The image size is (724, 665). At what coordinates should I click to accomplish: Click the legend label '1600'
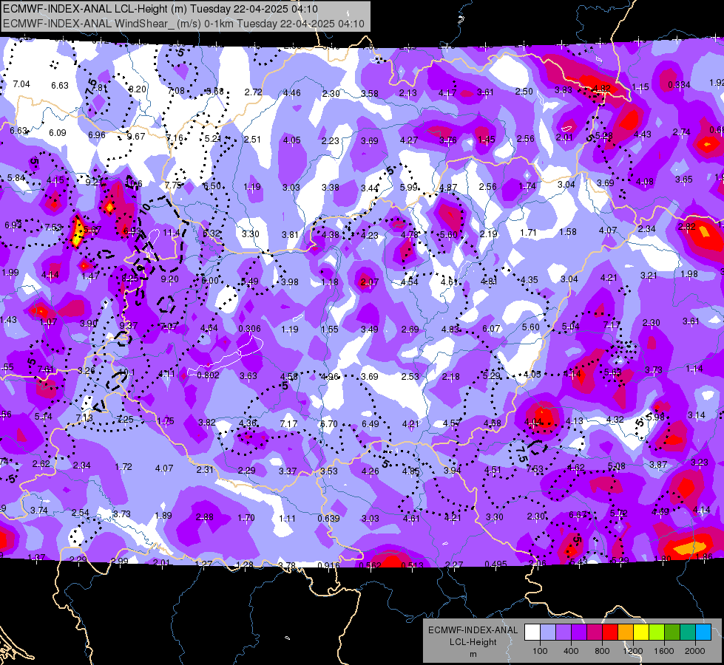point(664,651)
